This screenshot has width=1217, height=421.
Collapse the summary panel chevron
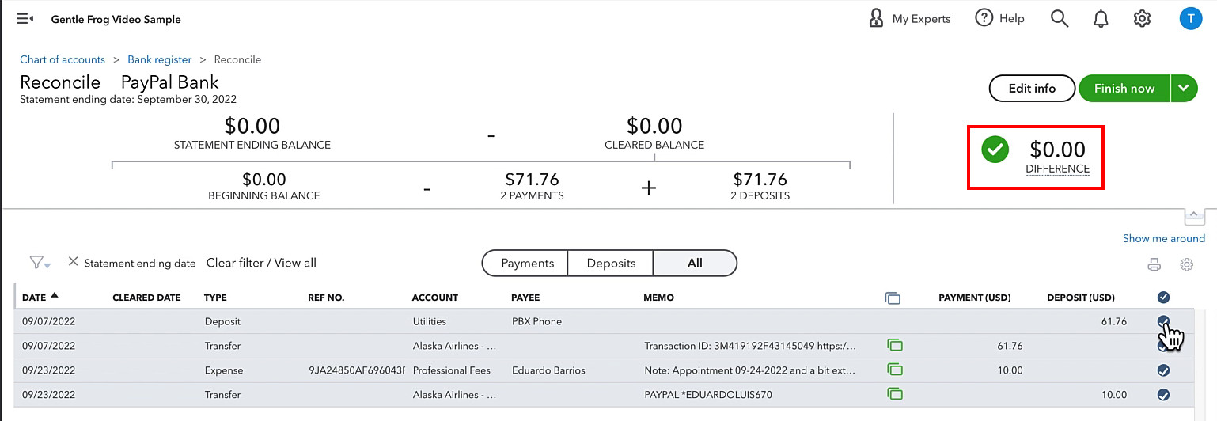[1194, 215]
